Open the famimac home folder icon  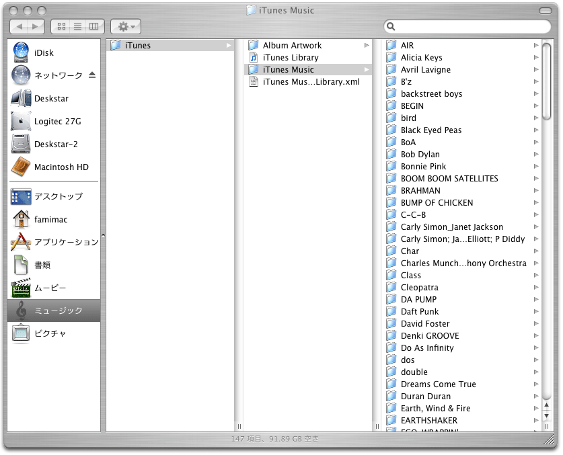point(21,219)
